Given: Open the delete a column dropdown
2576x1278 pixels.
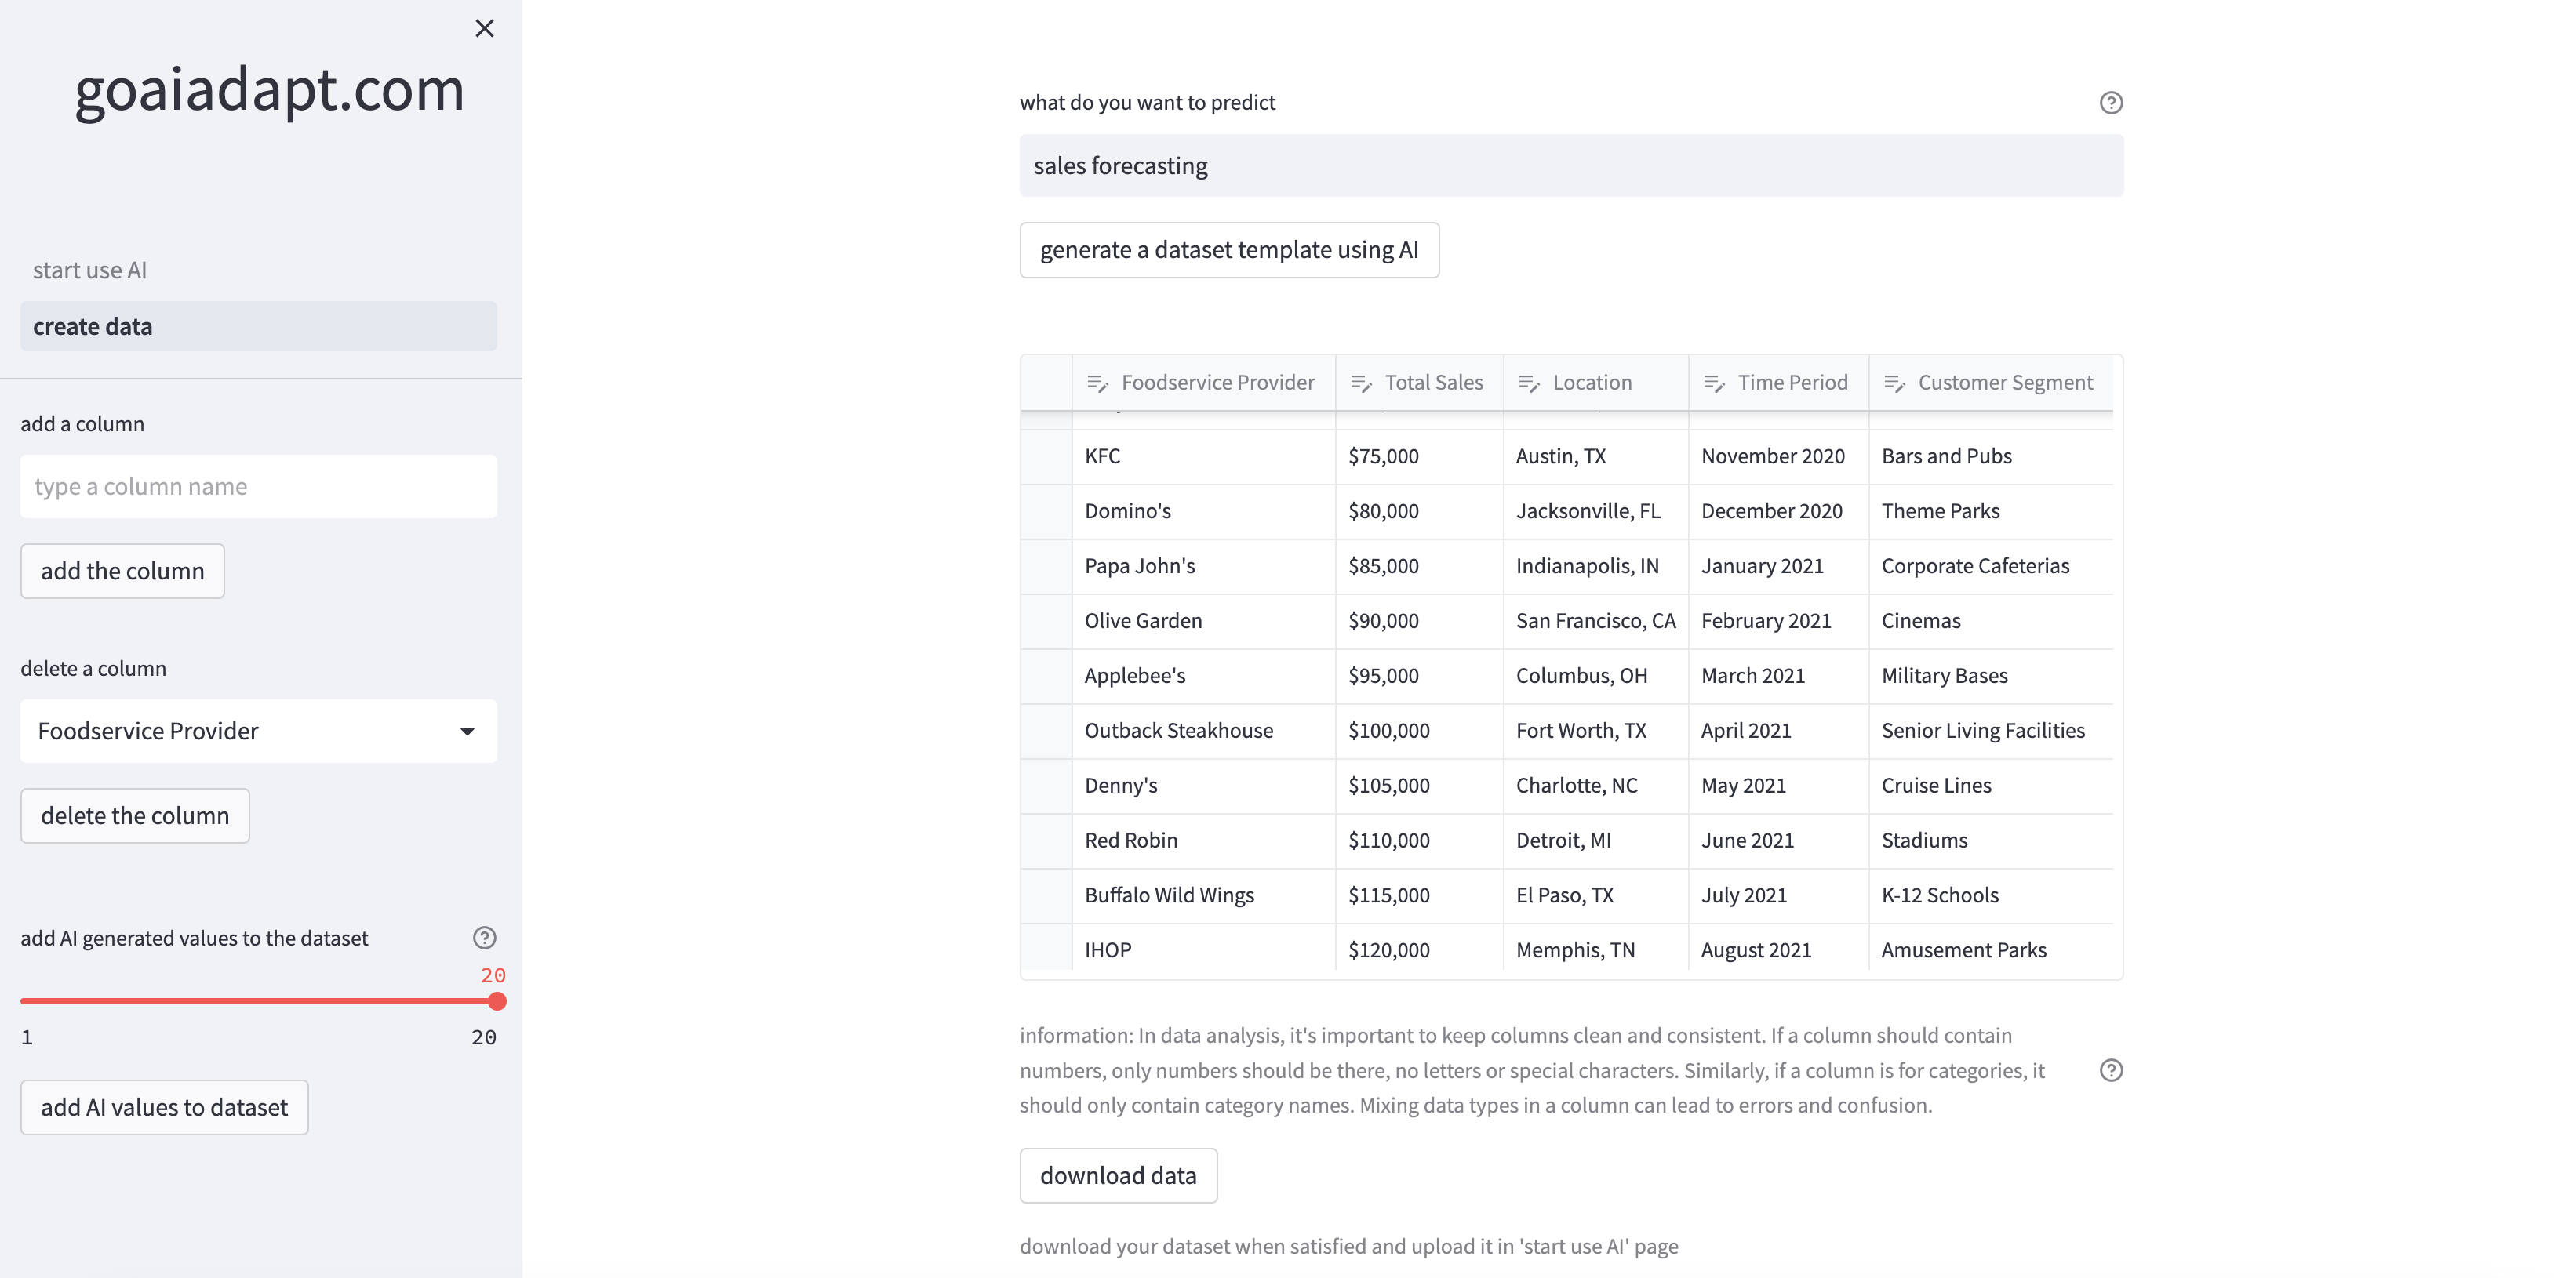Looking at the screenshot, I should 258,732.
